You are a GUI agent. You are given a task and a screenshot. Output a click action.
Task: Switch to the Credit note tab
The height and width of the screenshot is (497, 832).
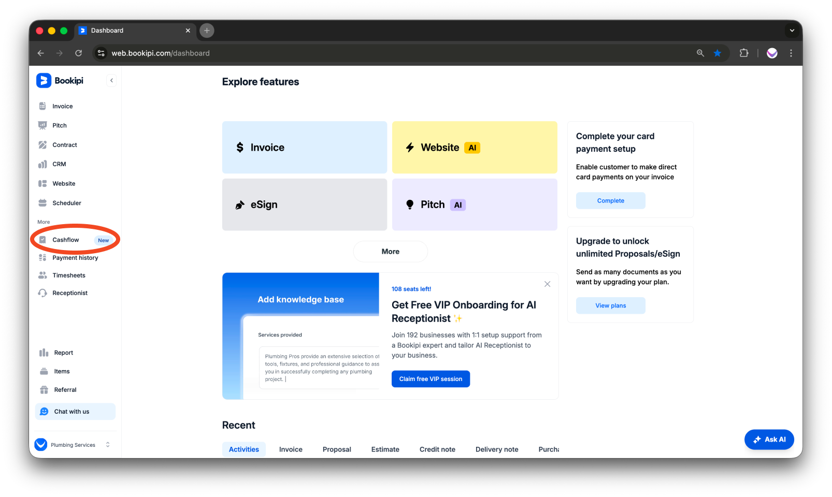click(x=437, y=449)
